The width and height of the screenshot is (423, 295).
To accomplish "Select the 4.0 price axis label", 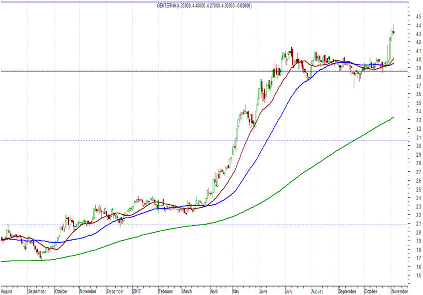I will 419,59.
